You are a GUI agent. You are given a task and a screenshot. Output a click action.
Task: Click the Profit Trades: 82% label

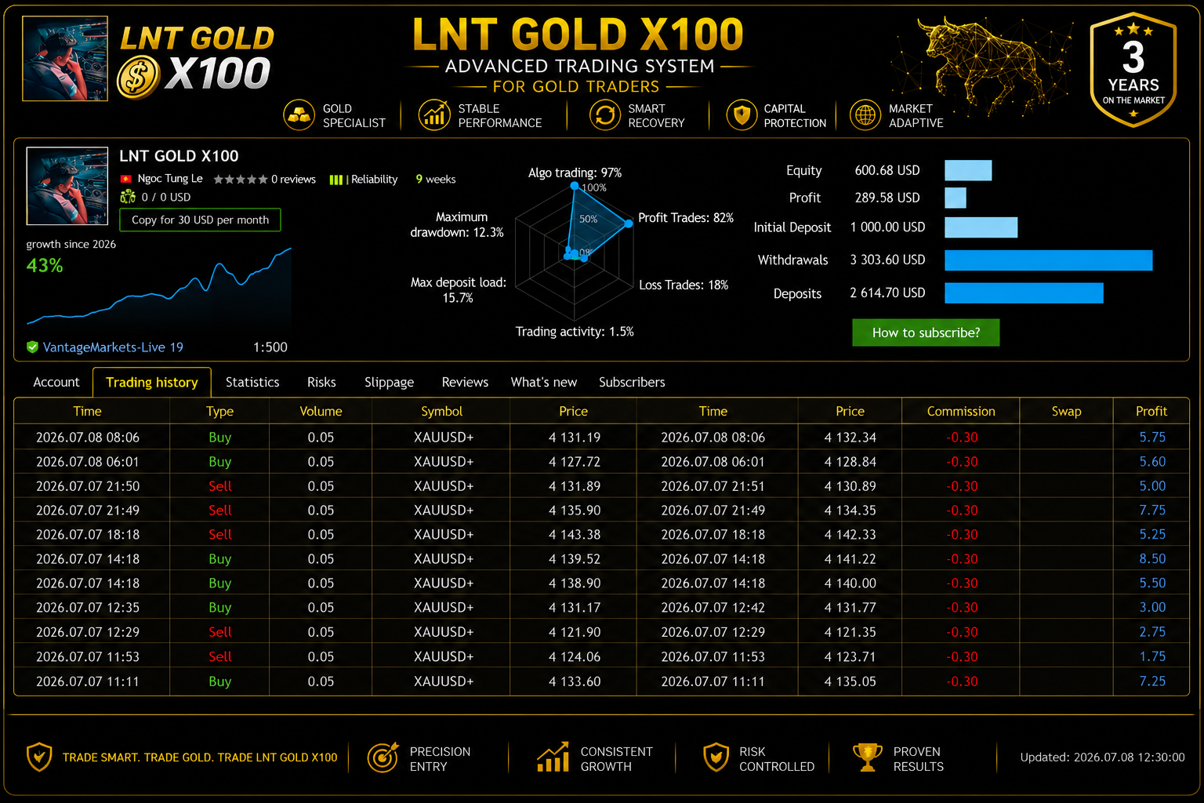pos(686,218)
